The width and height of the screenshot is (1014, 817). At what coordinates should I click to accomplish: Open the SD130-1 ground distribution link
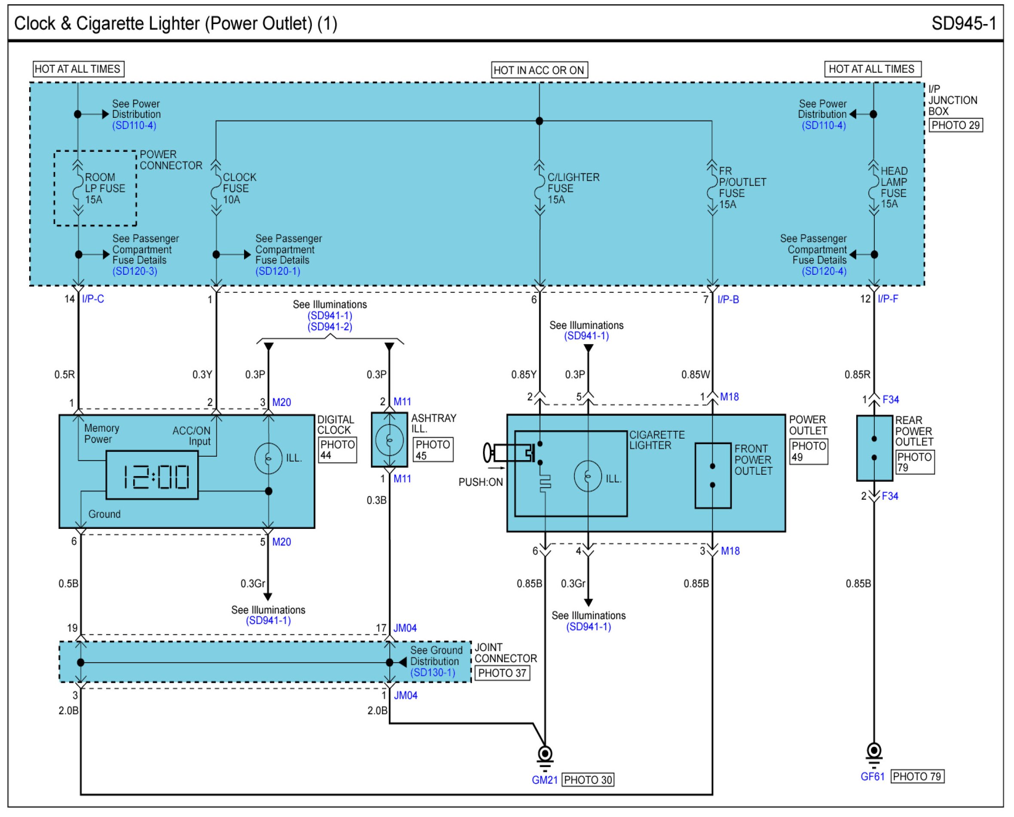click(433, 672)
